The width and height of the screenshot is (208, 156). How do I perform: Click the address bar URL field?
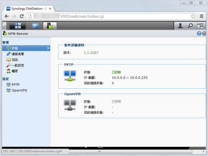111,16
